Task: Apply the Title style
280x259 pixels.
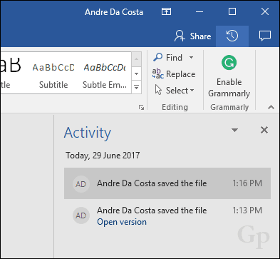Action: coord(11,73)
